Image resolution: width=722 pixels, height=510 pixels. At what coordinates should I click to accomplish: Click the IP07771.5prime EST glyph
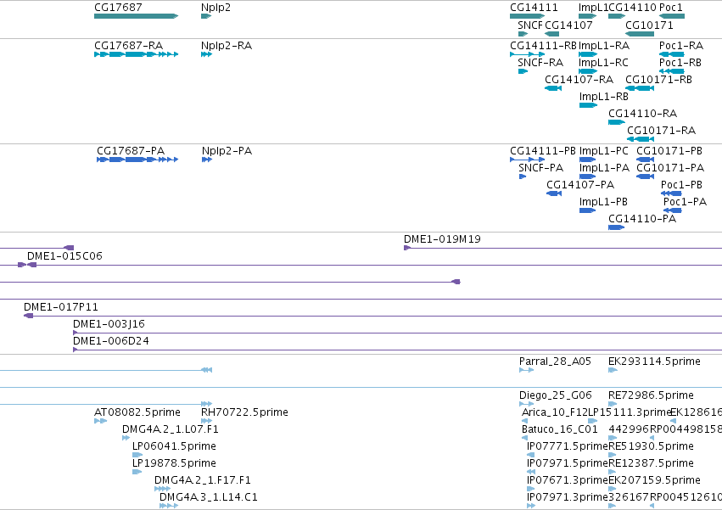pyautogui.click(x=530, y=455)
